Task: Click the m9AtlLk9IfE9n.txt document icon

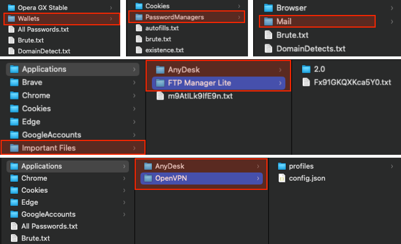Action: 160,96
